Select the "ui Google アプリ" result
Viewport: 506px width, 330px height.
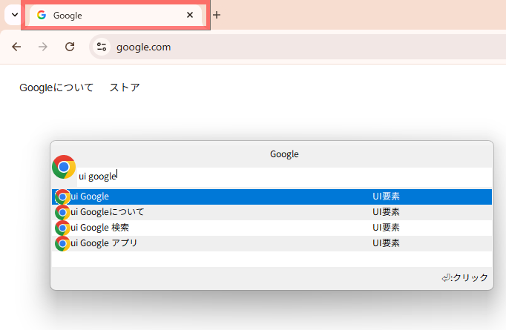[x=223, y=243]
